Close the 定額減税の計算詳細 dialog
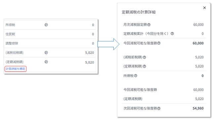Viewport: 217px width, 120px height. pyautogui.click(x=204, y=8)
